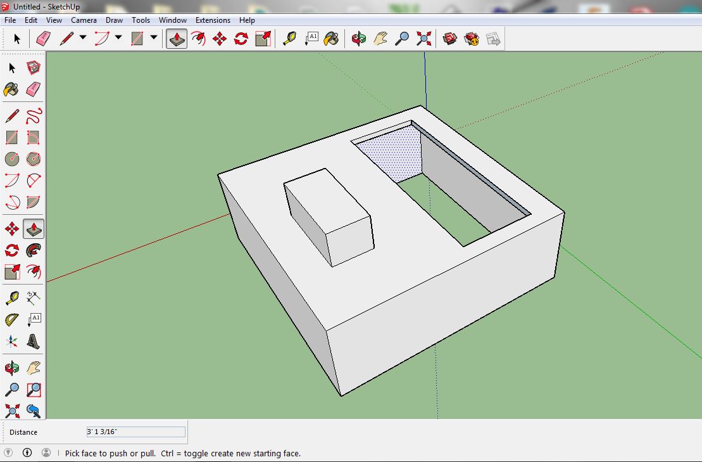
Task: Select the 2 Point Arc in left palette
Action: 12,181
